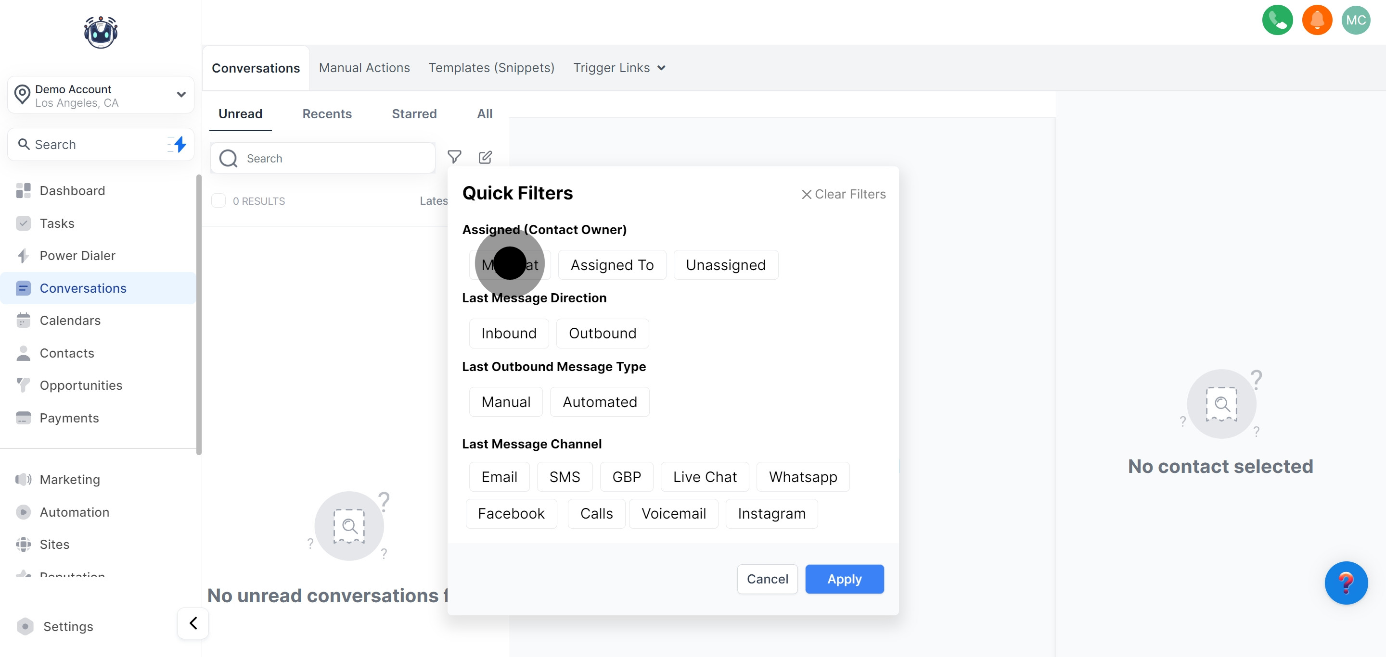Click the quick actions lightning icon
This screenshot has height=657, width=1386.
click(x=180, y=144)
